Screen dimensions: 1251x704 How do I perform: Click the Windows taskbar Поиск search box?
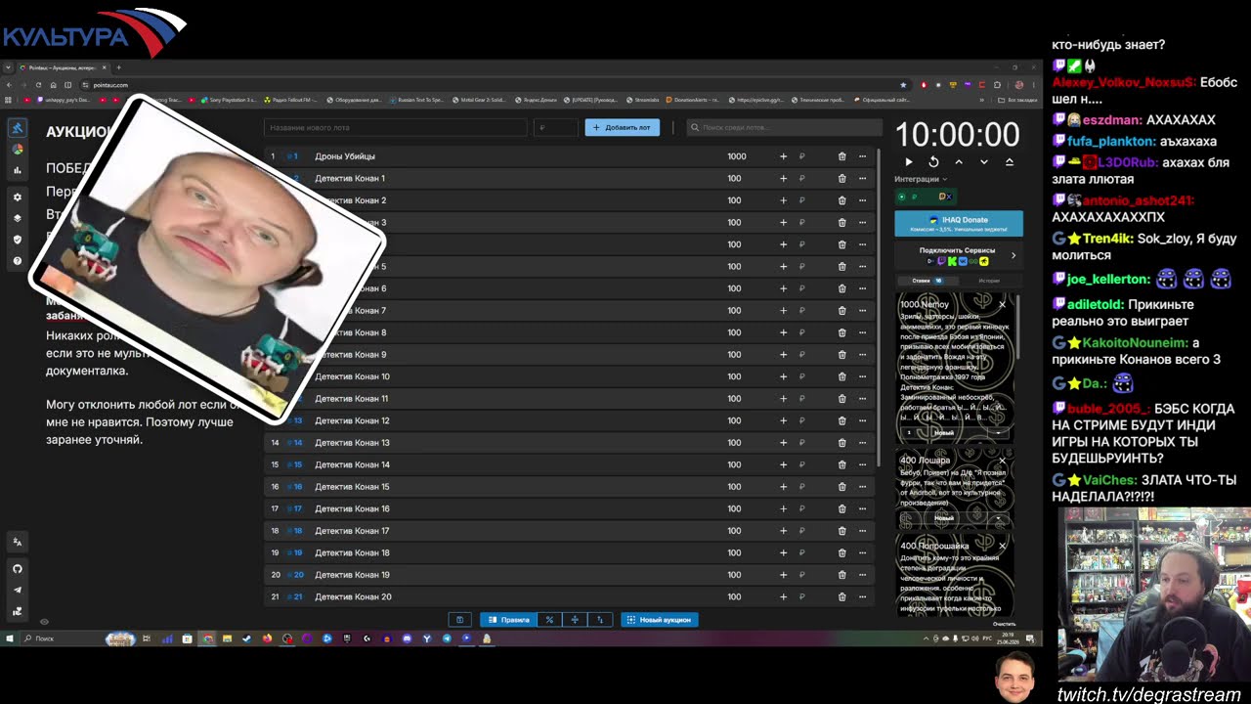(62, 638)
